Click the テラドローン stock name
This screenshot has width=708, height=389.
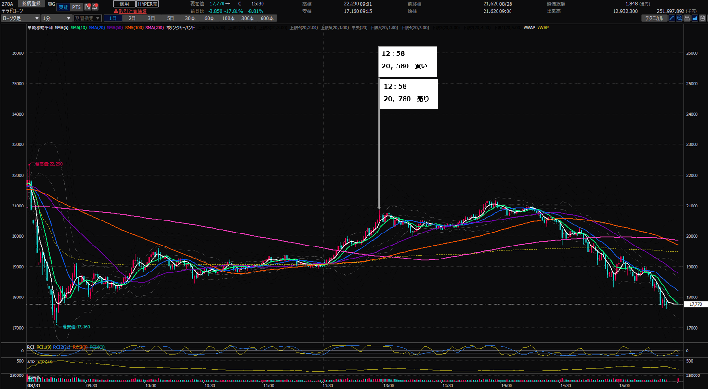(13, 11)
